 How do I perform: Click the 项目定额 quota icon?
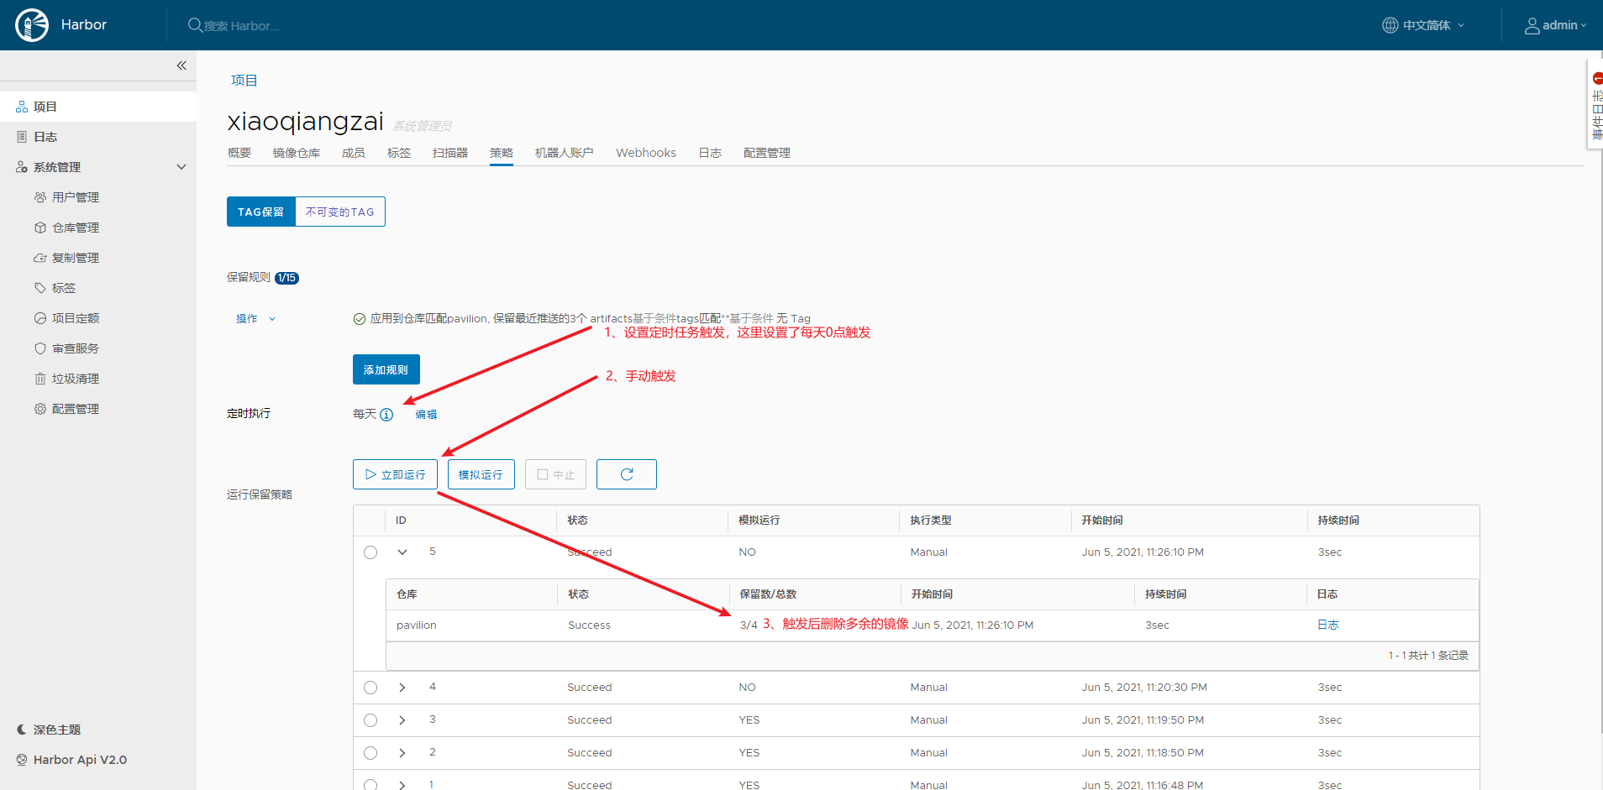pos(40,318)
